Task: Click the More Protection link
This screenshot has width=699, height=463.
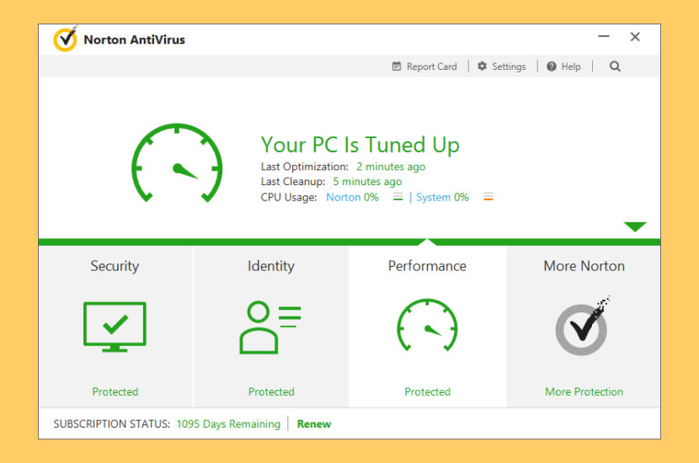Action: click(x=584, y=391)
